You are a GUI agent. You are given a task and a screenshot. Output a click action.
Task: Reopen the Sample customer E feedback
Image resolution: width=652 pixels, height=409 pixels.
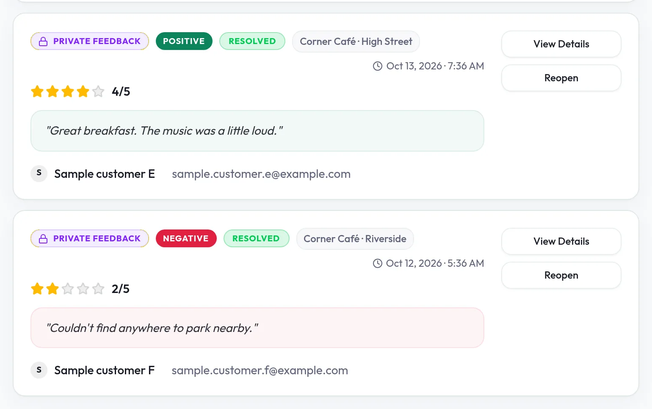561,78
